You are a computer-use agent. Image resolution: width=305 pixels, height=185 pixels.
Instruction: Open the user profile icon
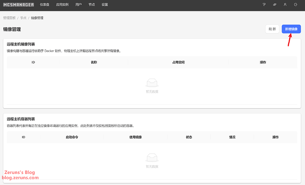pyautogui.click(x=285, y=4)
